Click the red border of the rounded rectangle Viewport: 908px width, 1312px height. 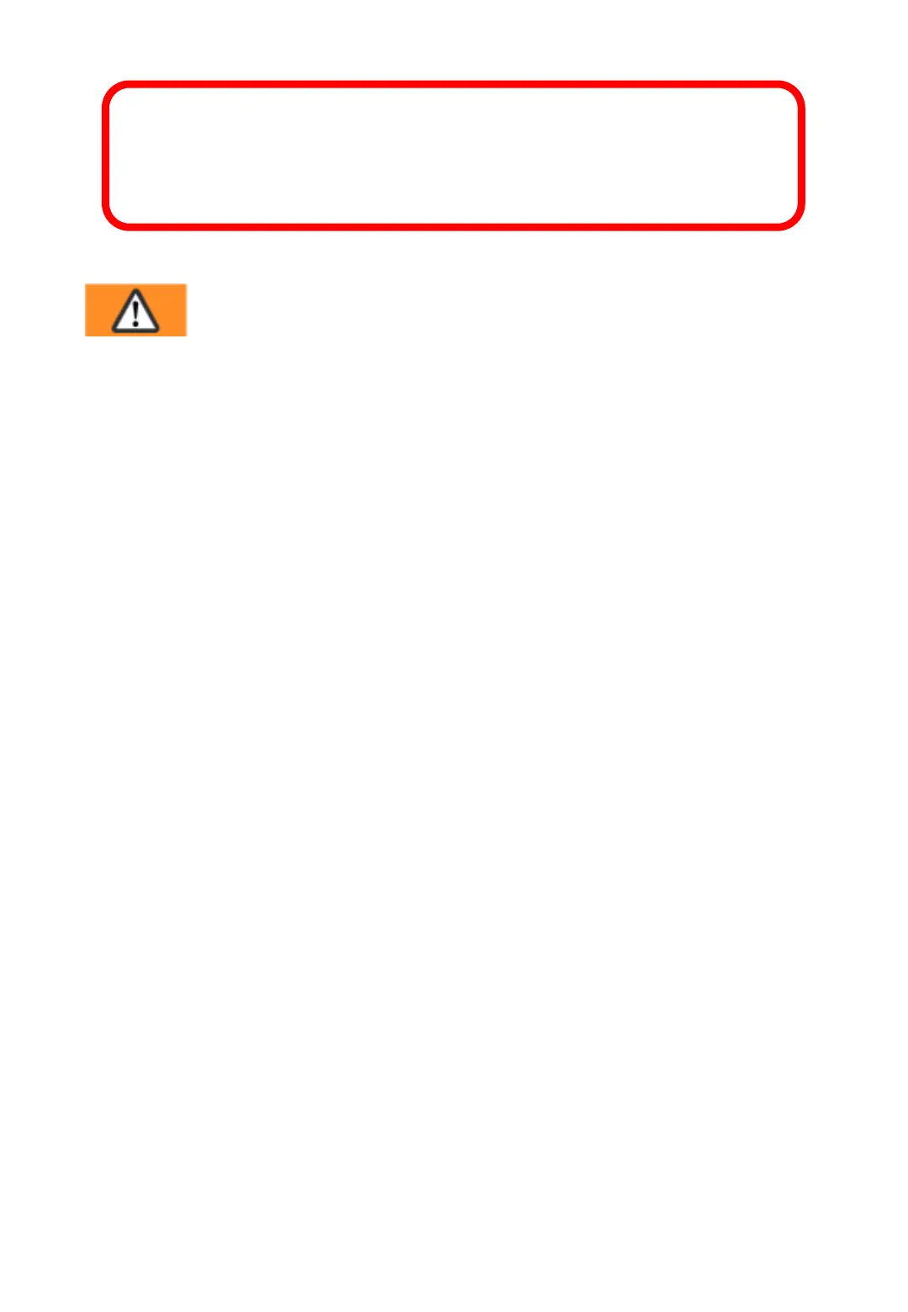453,84
